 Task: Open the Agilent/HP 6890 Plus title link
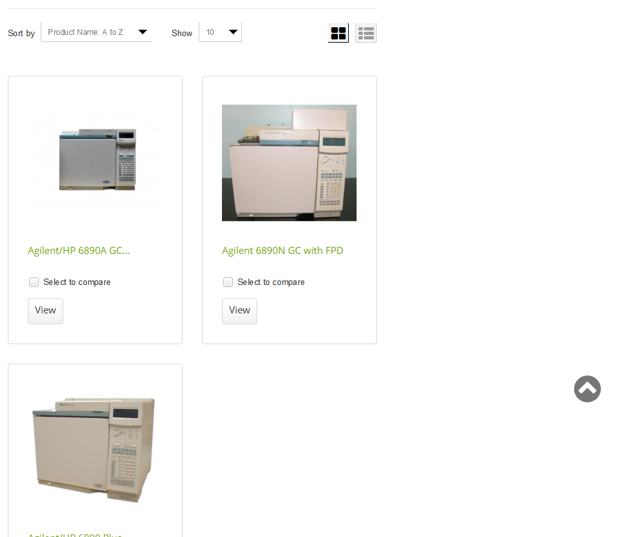coord(75,534)
